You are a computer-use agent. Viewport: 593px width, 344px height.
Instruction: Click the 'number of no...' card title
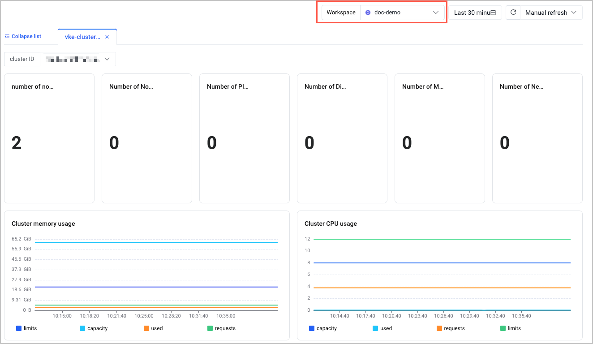33,86
